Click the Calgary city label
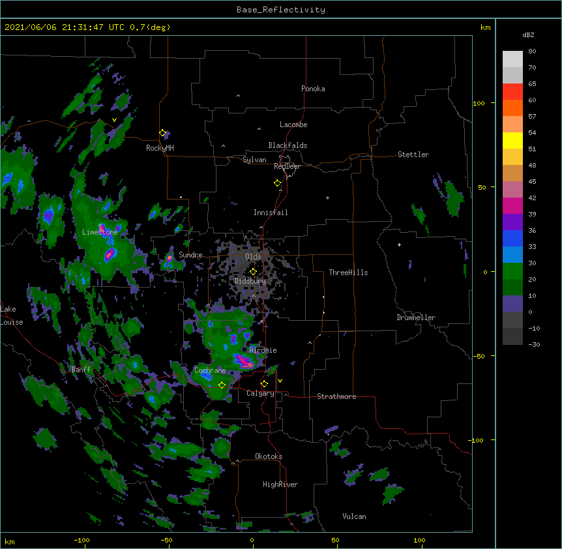This screenshot has width=562, height=549. coord(260,393)
